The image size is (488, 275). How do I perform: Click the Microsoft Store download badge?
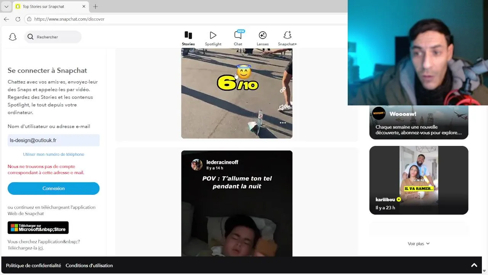pos(38,228)
